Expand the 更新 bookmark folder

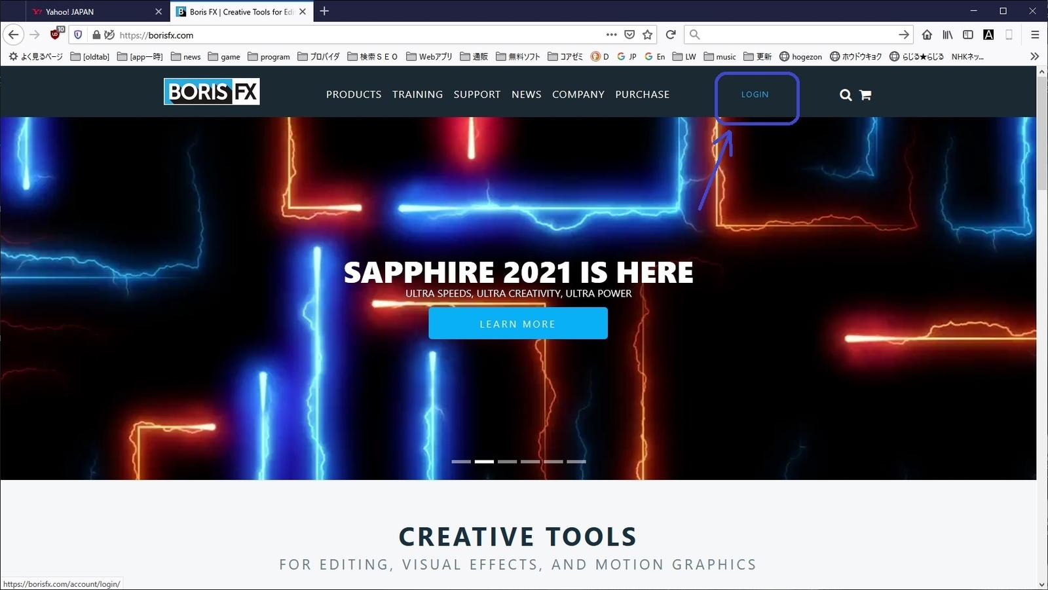click(x=758, y=57)
